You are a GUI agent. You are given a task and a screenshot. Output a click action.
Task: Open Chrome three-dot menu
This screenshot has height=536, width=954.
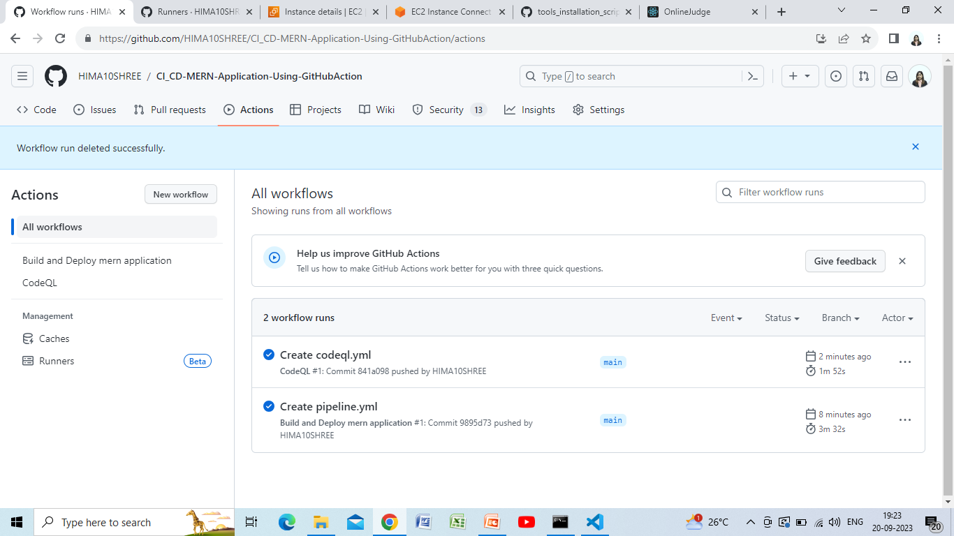(938, 38)
